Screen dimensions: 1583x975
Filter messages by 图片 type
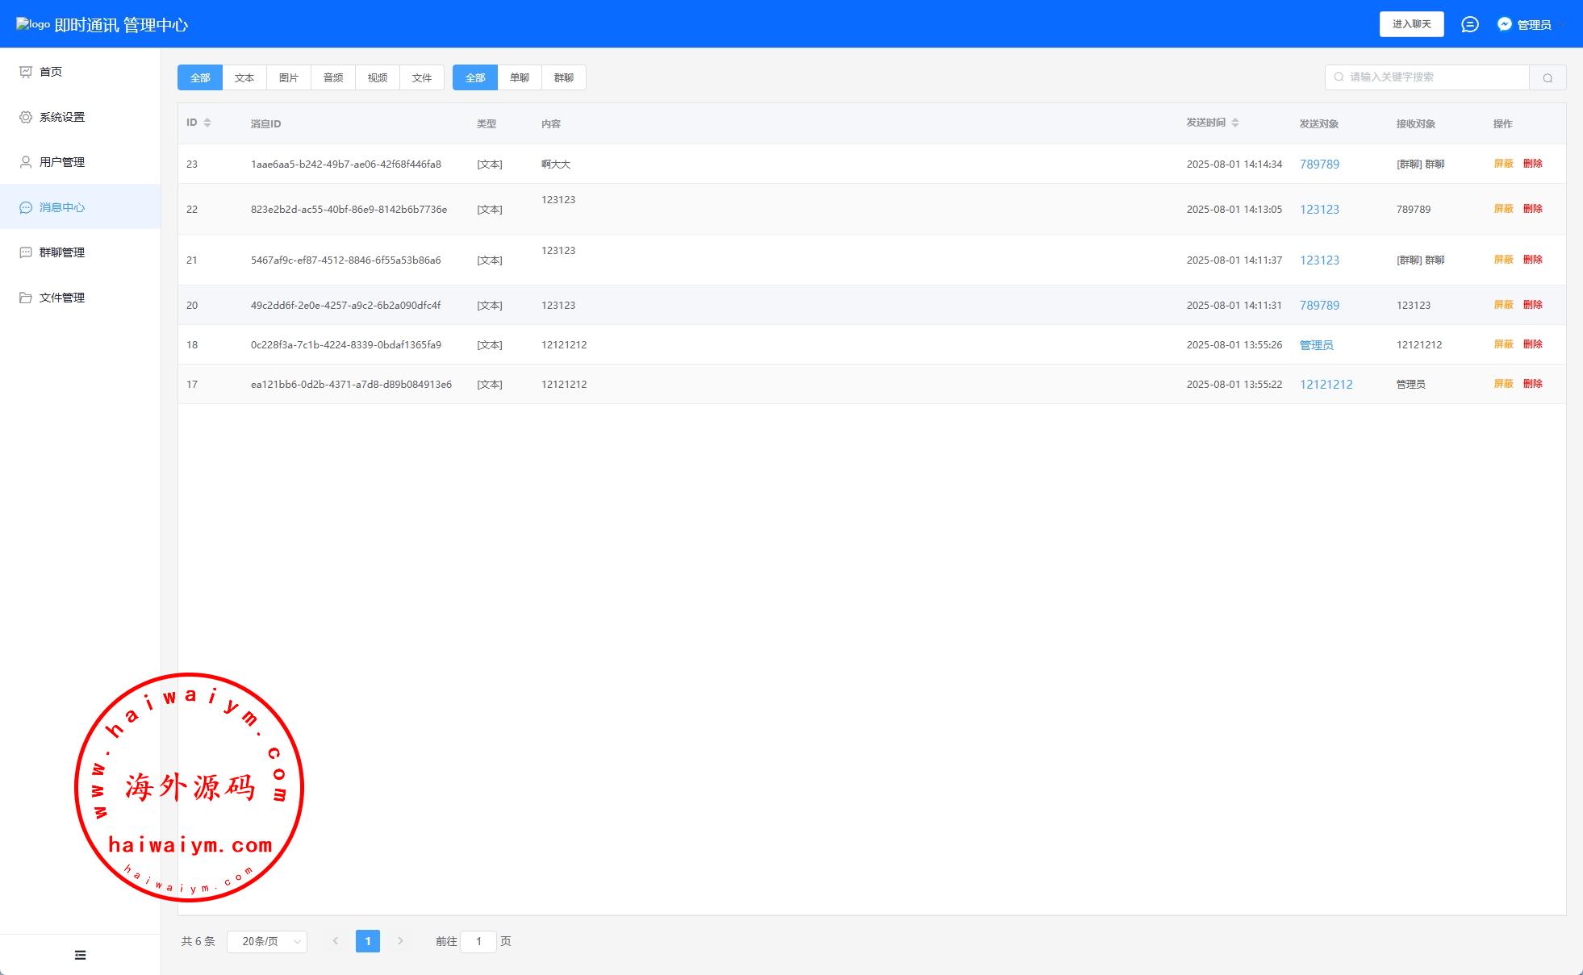[x=288, y=77]
